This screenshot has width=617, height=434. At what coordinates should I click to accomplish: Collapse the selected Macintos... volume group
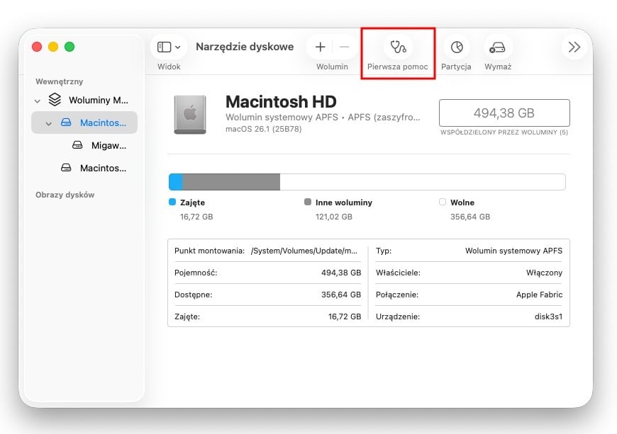point(49,123)
